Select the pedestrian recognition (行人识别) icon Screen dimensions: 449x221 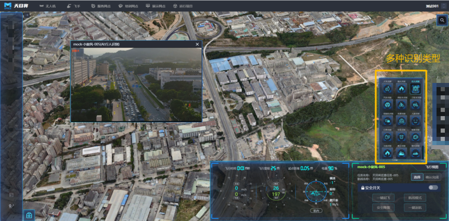(x=416, y=88)
